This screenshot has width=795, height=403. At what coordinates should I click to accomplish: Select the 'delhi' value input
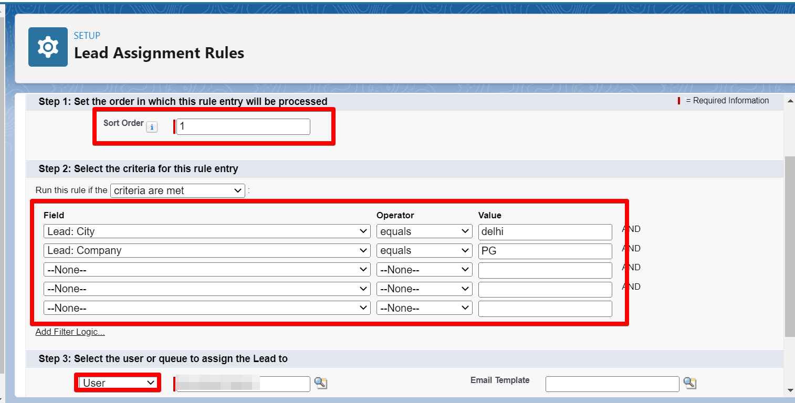pyautogui.click(x=545, y=231)
